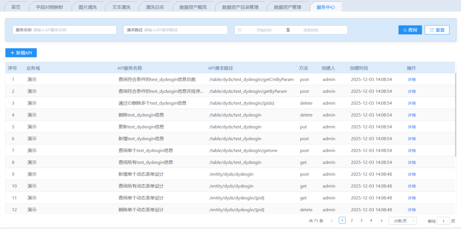This screenshot has width=461, height=229.
Task: Open the 数据资产管理 tab
Action: (x=288, y=7)
